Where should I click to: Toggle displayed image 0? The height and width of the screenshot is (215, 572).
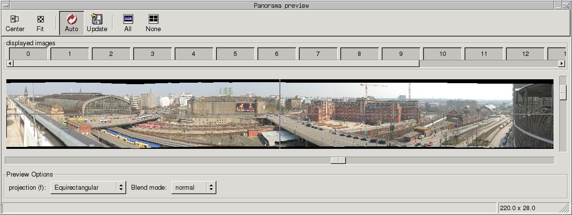click(28, 54)
